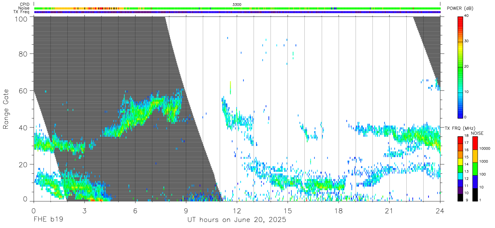The image size is (495, 228).
Task: Click the TX Freq row label
Action: pos(22,12)
